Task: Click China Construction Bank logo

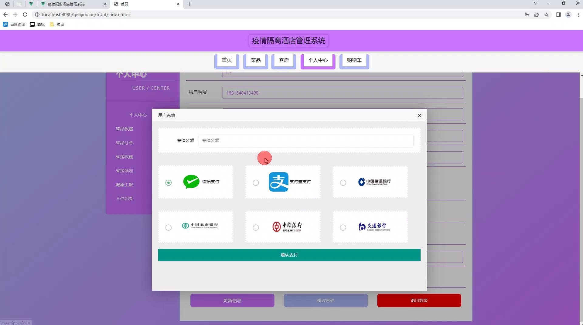Action: click(374, 182)
